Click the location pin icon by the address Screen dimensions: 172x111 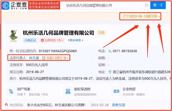tap(110, 72)
